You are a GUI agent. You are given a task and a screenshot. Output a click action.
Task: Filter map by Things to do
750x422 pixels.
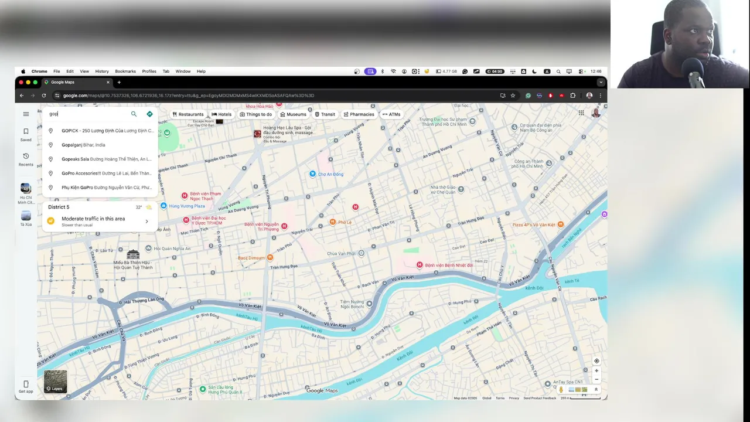click(x=255, y=114)
